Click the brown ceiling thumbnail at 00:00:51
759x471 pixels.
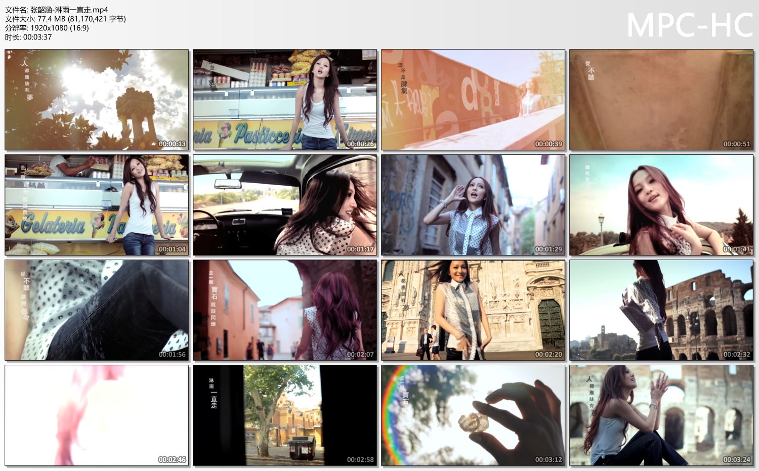661,100
